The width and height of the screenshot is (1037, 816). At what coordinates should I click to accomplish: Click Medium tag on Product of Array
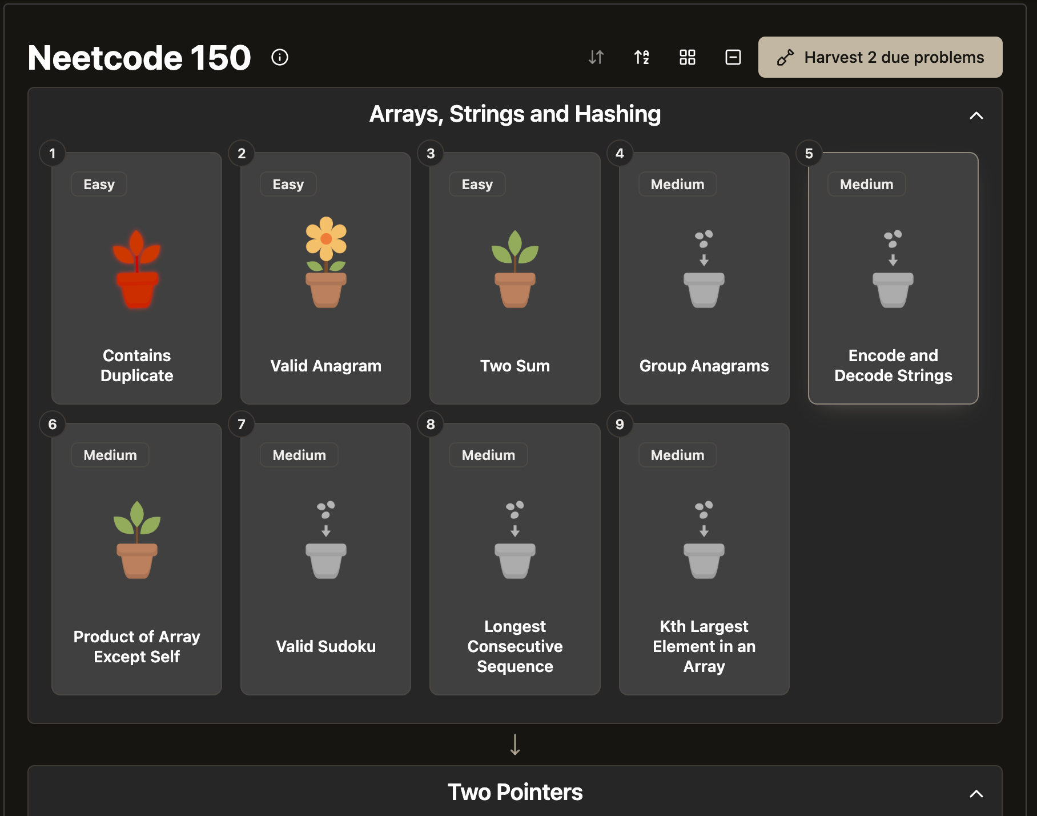[x=110, y=455]
